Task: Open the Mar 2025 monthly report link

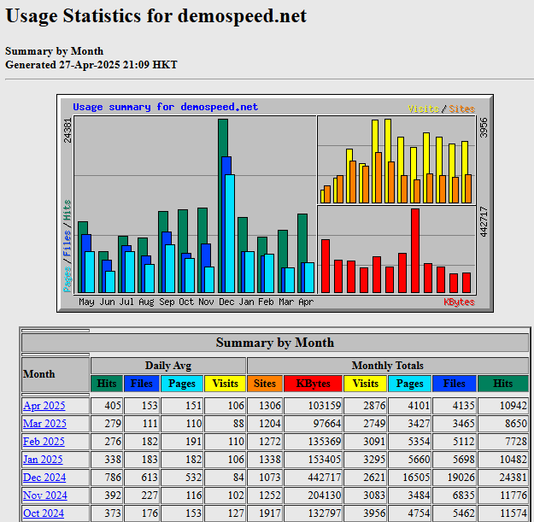Action: [x=44, y=424]
